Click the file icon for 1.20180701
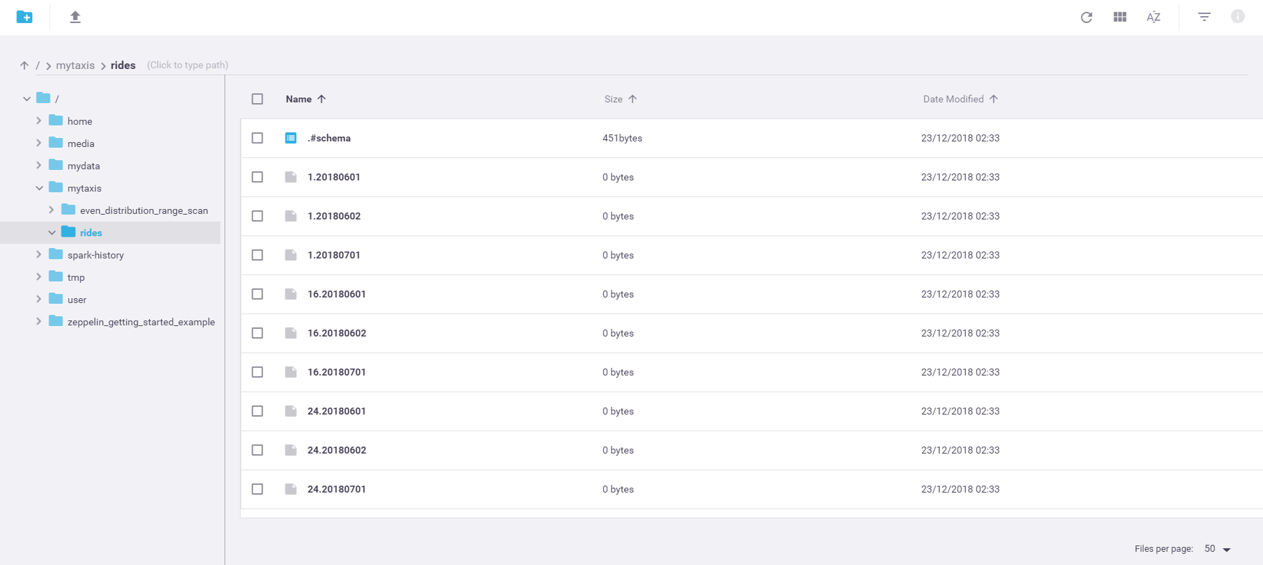This screenshot has height=565, width=1263. coord(291,255)
